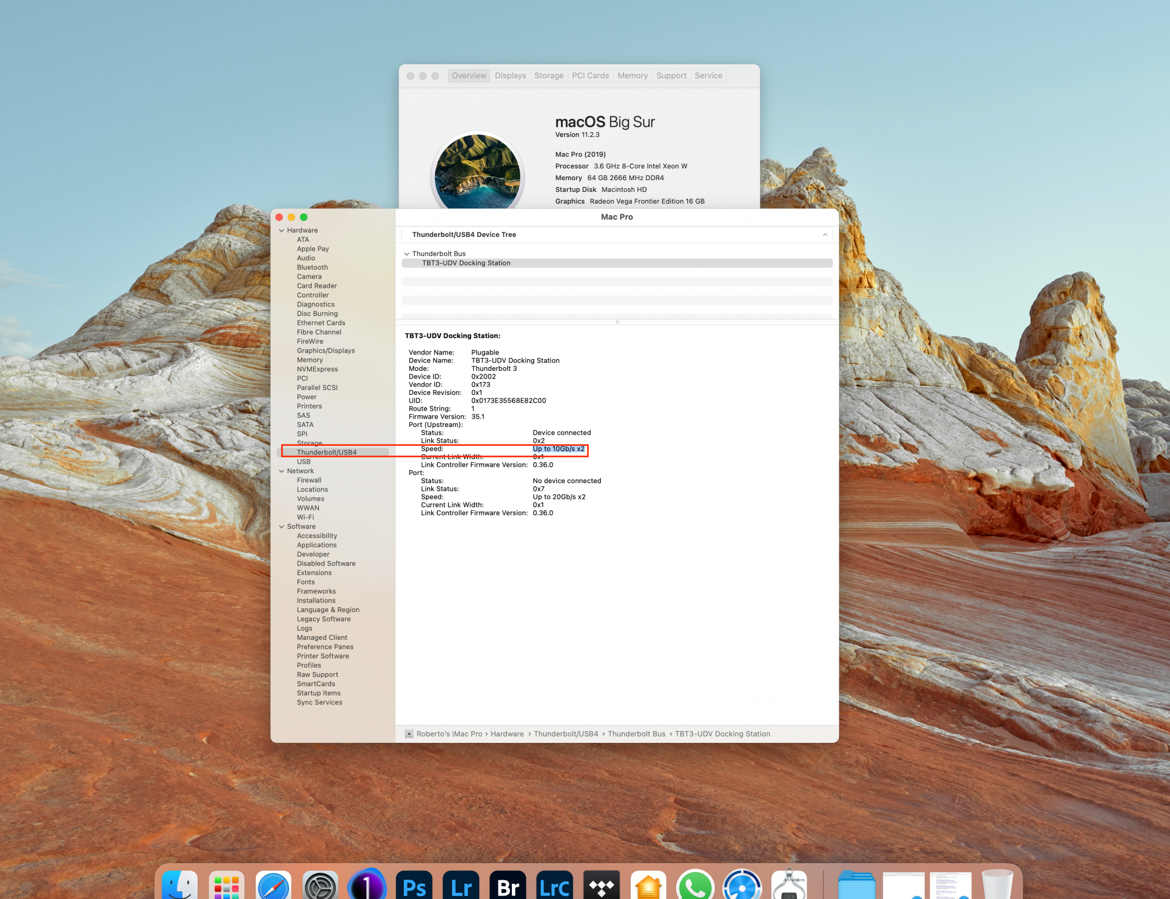Viewport: 1170px width, 899px height.
Task: Click the Firmware Version value 35.1
Action: pyautogui.click(x=478, y=417)
